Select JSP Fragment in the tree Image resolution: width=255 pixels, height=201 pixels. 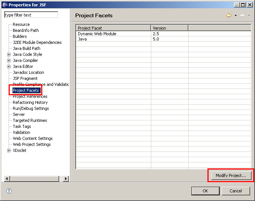25,78
